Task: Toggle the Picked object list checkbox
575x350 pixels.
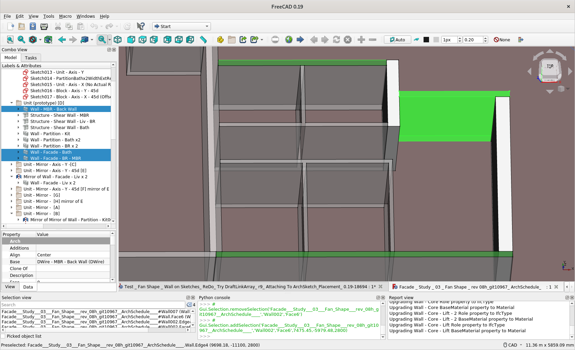Action: (x=3, y=336)
